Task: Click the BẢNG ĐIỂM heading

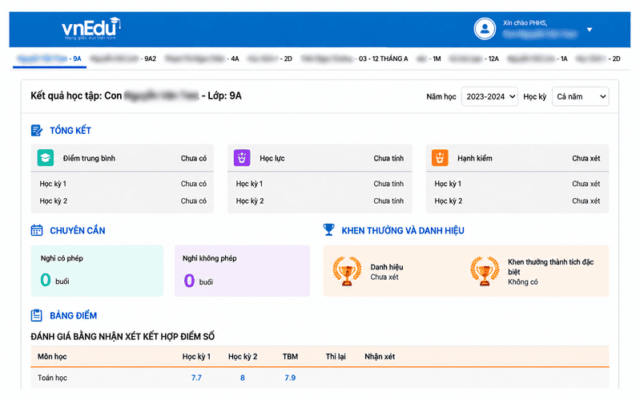Action: [x=74, y=315]
